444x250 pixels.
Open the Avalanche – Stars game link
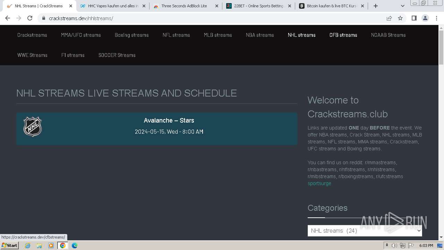tap(169, 120)
